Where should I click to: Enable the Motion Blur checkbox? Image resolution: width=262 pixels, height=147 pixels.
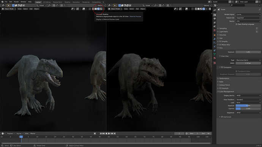(x=220, y=45)
